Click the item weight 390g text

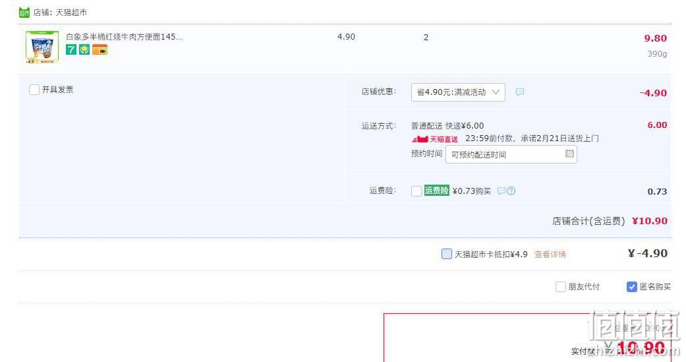[x=657, y=54]
